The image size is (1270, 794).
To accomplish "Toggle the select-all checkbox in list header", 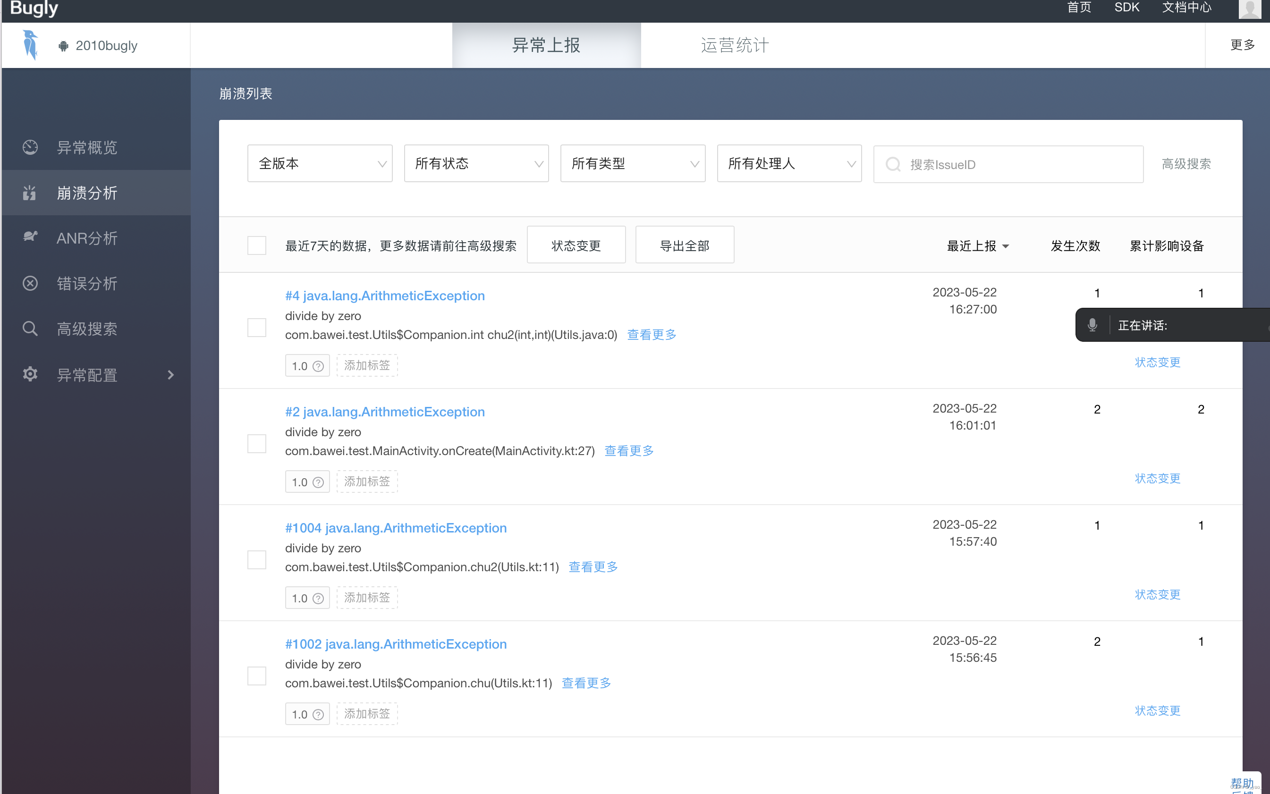I will [257, 245].
